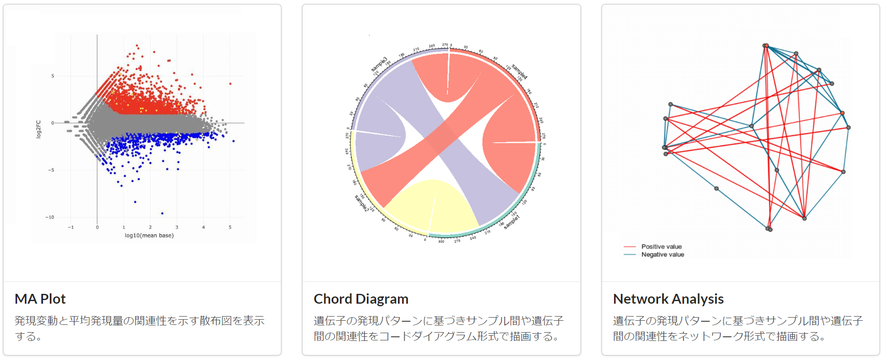This screenshot has width=883, height=358.
Task: Open the MA Plot scatter chart thumbnail
Action: [142, 137]
